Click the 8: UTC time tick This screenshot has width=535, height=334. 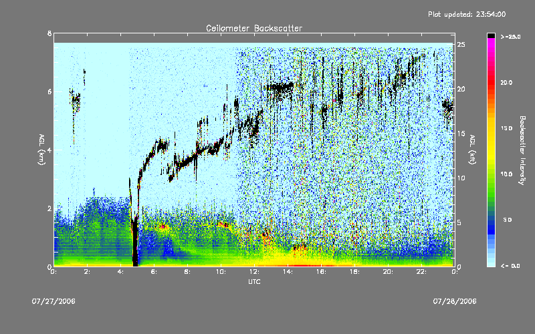[188, 272]
